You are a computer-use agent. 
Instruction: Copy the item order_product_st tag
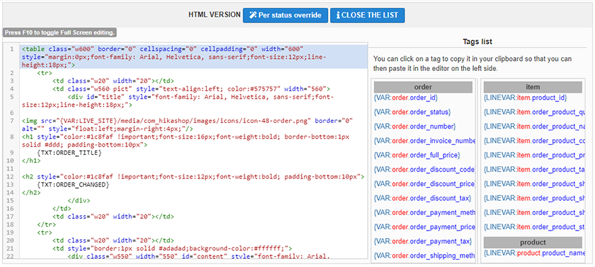pos(534,227)
